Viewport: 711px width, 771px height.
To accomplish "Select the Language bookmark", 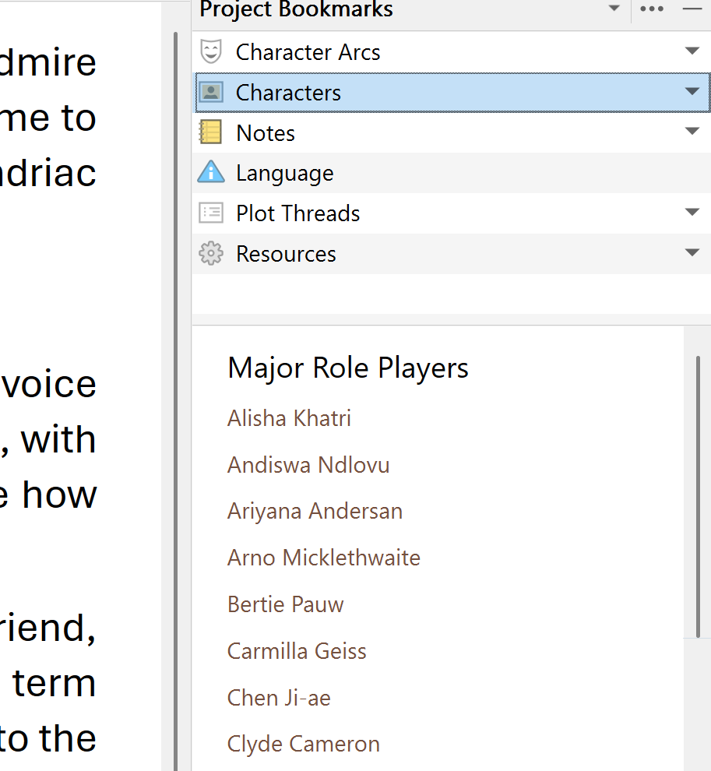I will click(452, 173).
